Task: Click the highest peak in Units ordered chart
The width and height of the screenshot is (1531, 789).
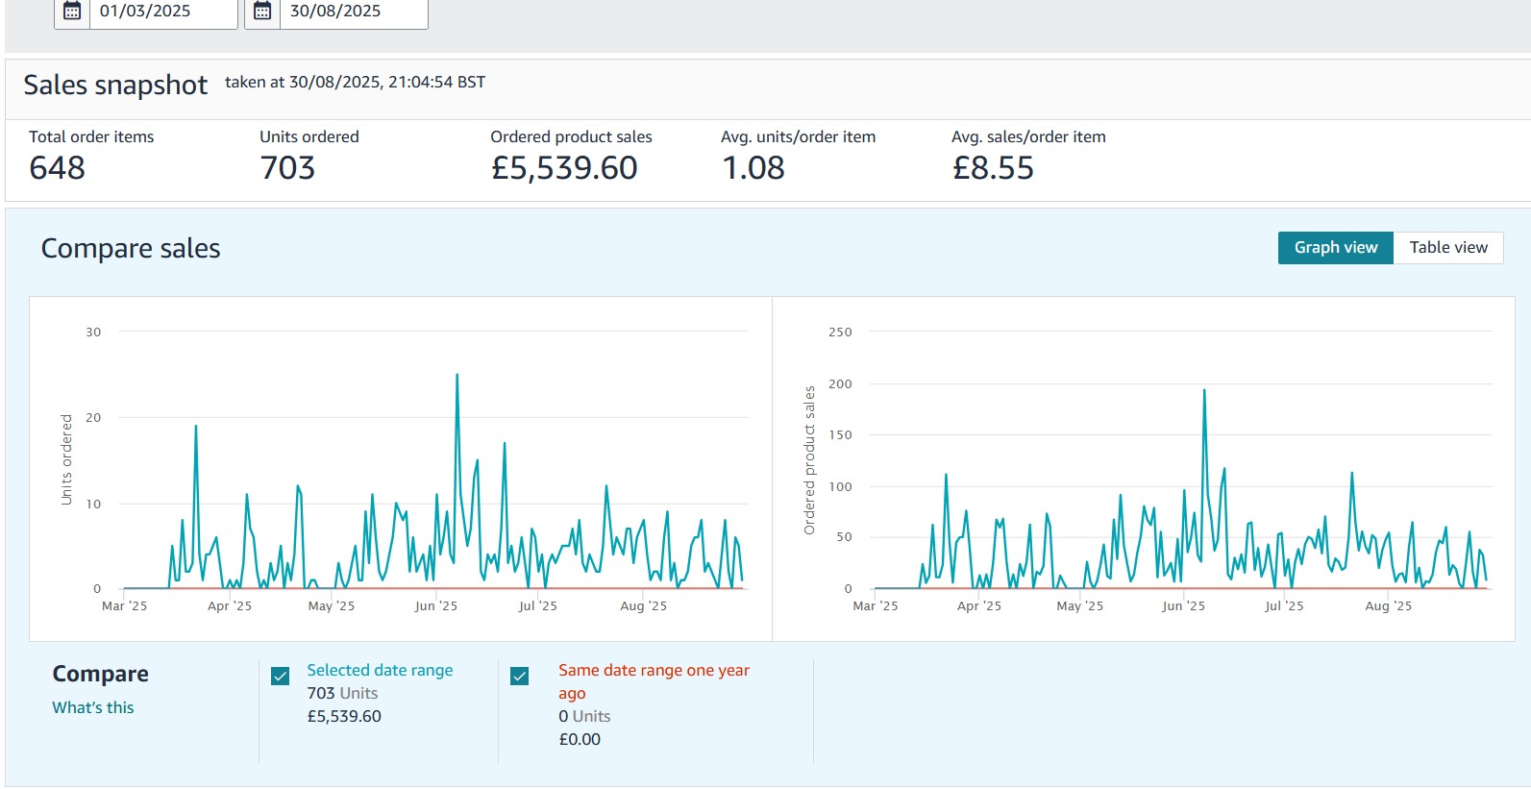Action: coord(457,376)
